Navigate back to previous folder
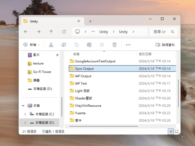The image size is (195, 146). click(x=26, y=32)
